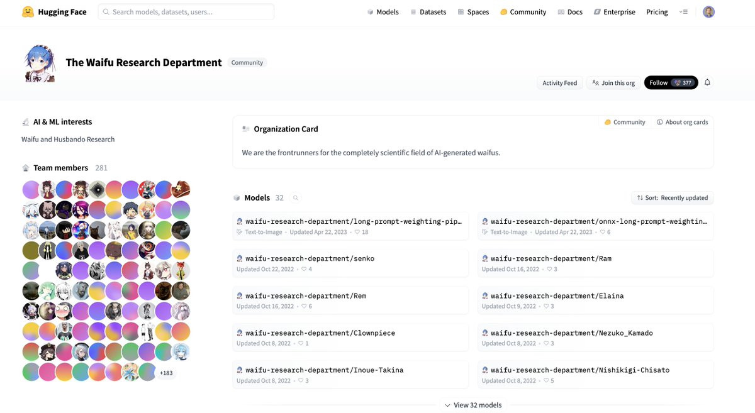Viewport: 755px width, 413px height.
Task: Go to Spaces in navigation
Action: (473, 12)
